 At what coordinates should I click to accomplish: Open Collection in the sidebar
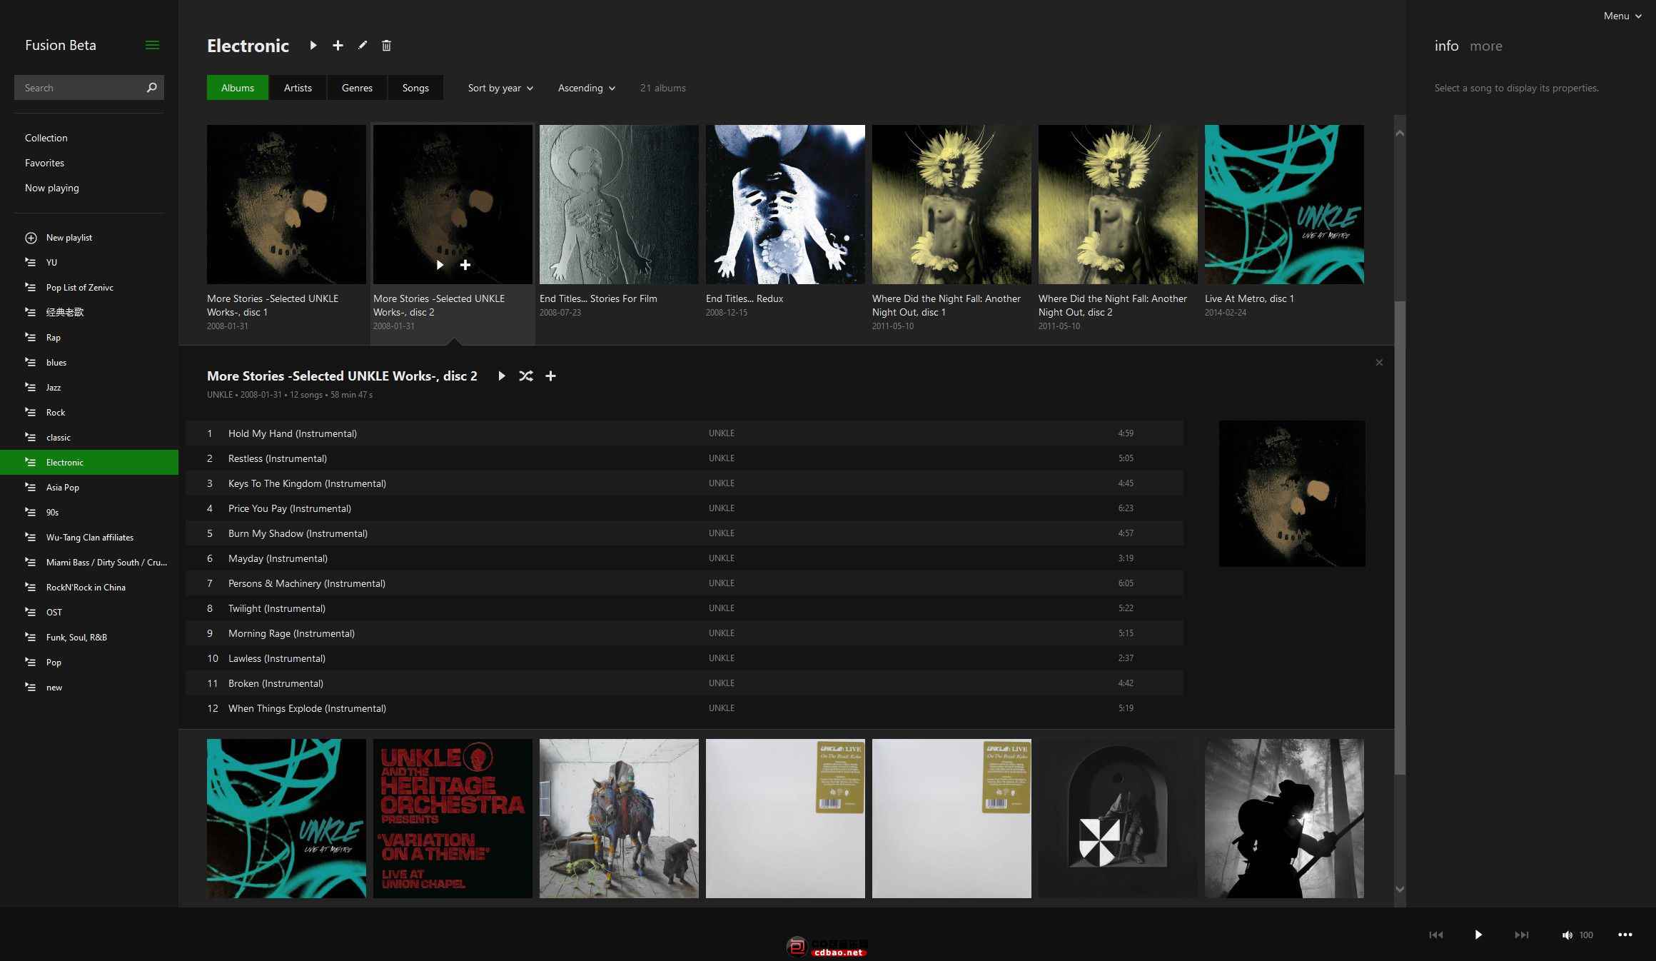click(x=46, y=138)
